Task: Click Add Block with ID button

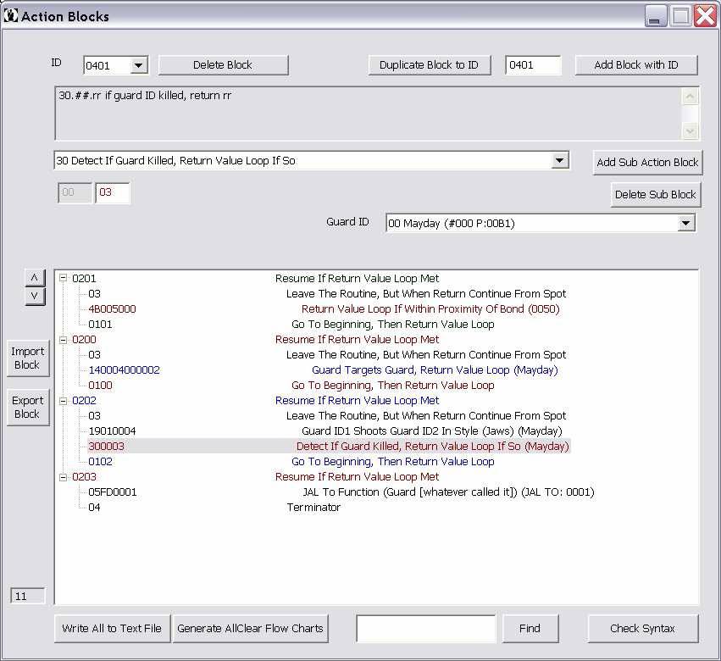Action: tap(636, 65)
